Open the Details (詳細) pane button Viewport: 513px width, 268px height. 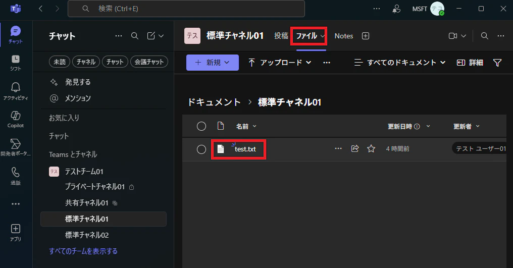[x=470, y=63]
